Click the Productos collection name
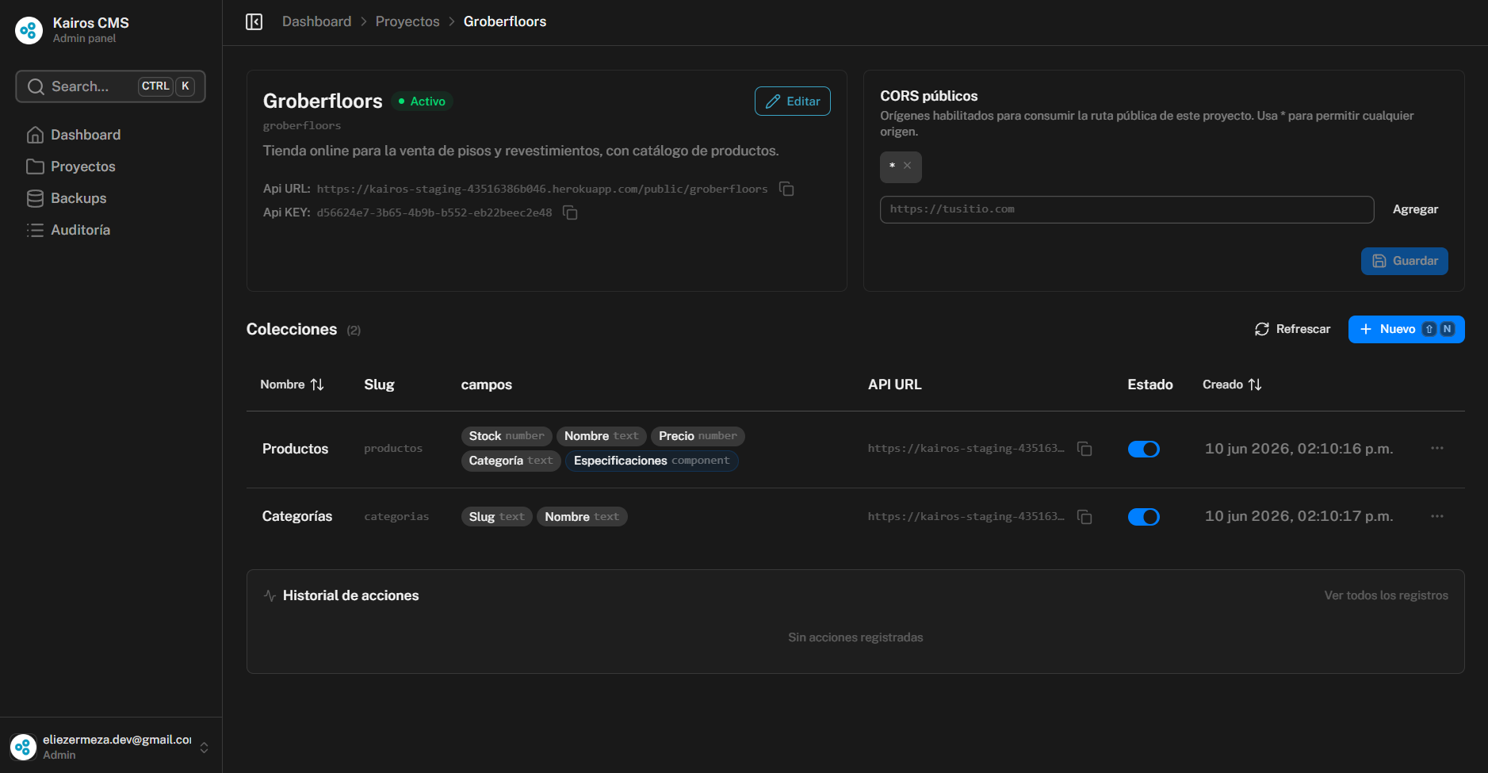Image resolution: width=1488 pixels, height=773 pixels. 295,449
